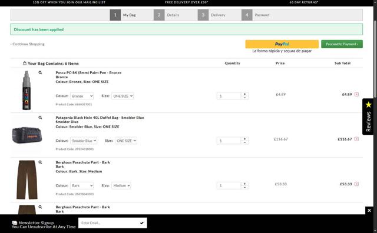Open the Reviews side tab
The image size is (377, 233).
point(368,116)
